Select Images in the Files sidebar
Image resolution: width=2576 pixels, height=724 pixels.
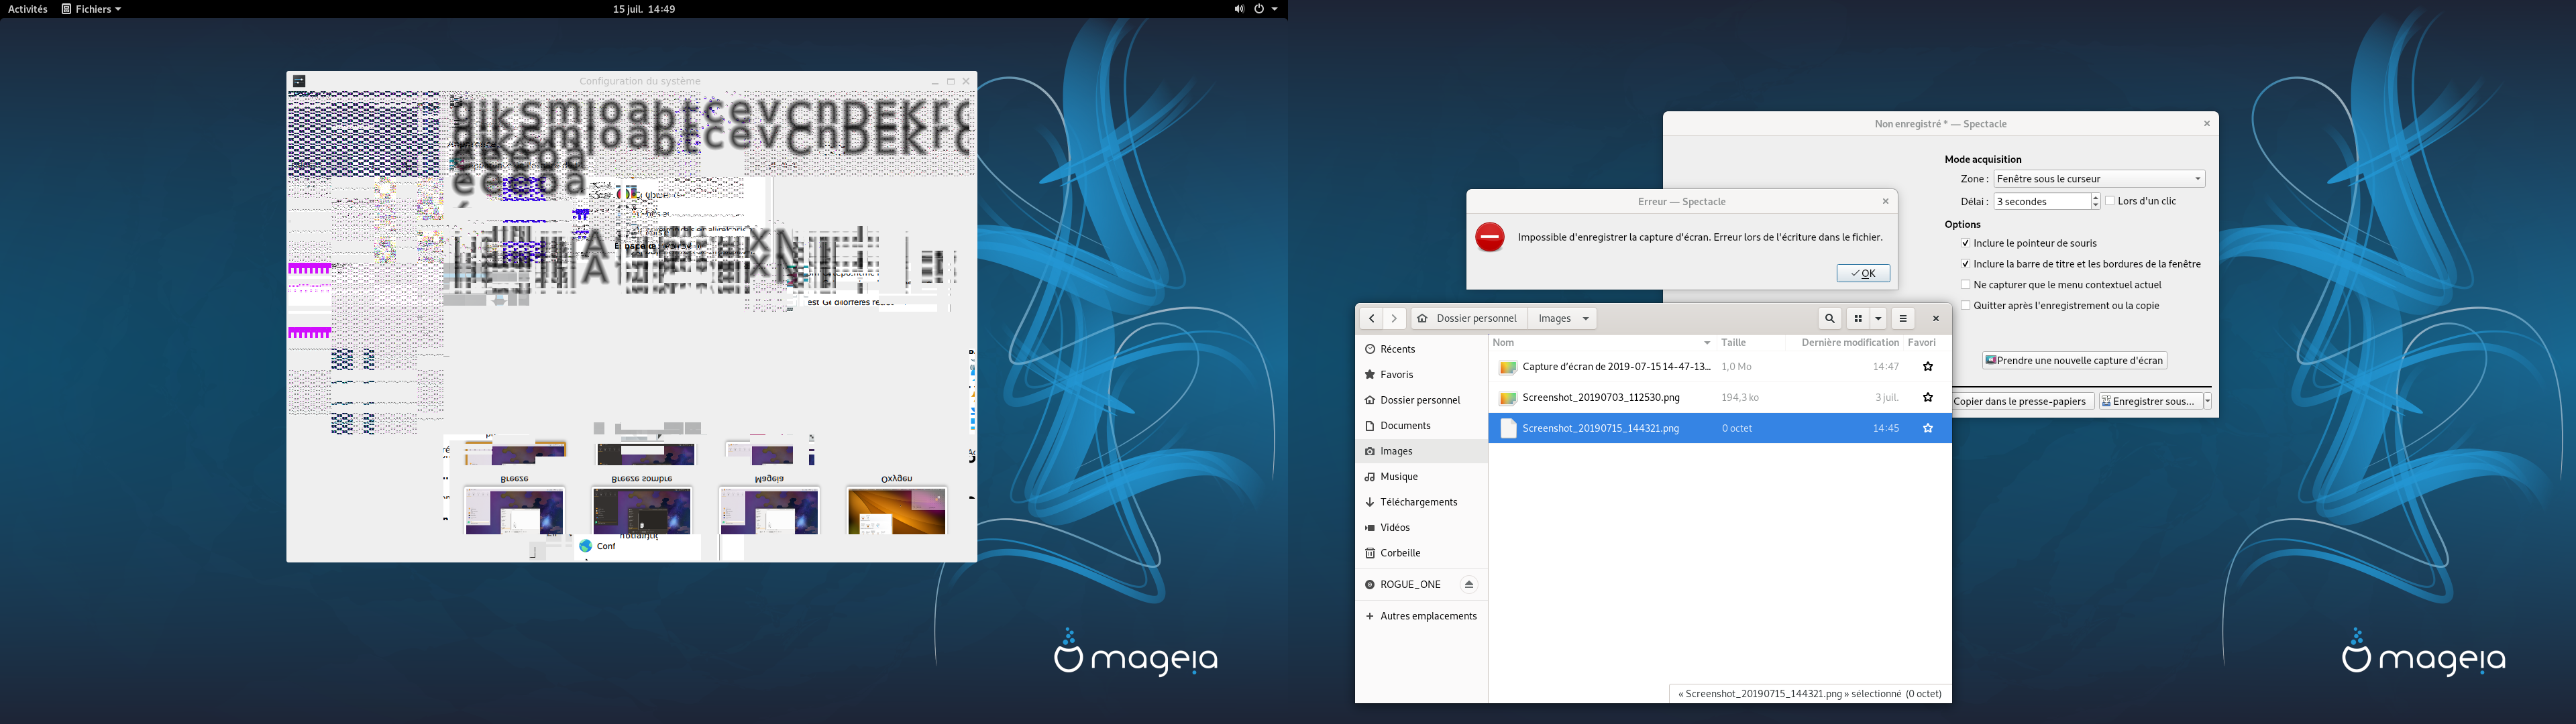(x=1421, y=451)
